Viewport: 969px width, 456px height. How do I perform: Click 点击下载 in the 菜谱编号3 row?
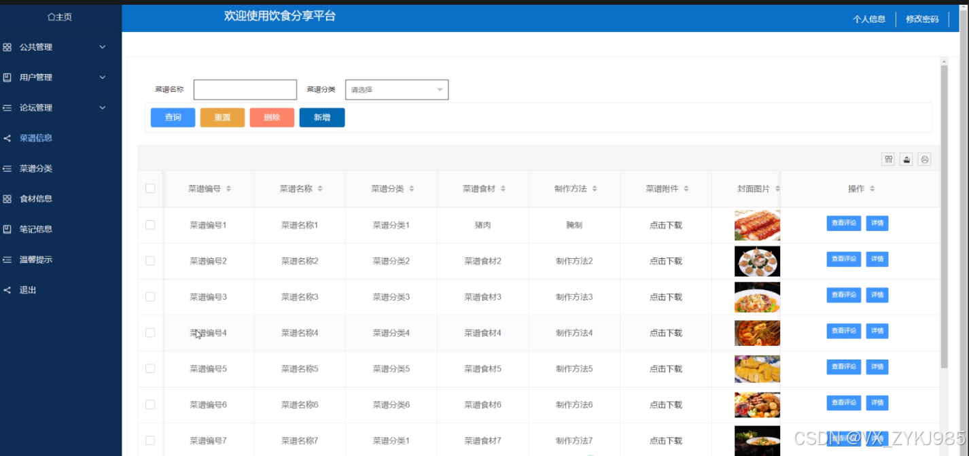point(666,297)
